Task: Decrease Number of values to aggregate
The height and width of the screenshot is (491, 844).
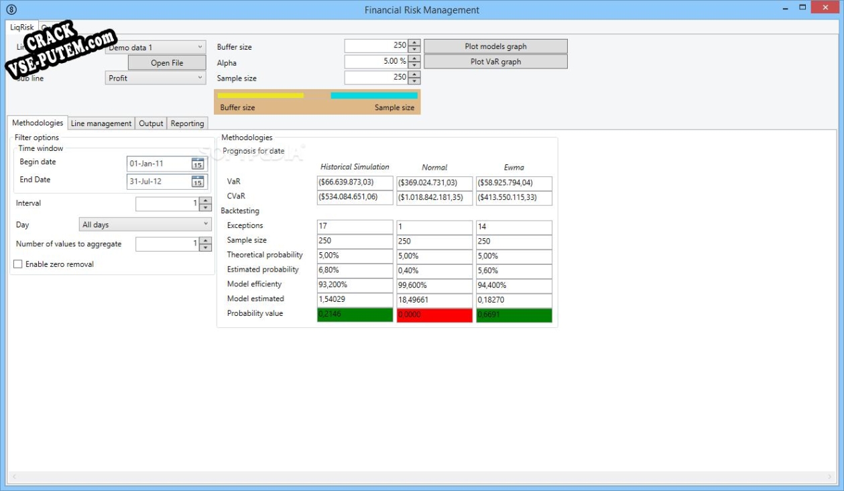Action: point(206,248)
